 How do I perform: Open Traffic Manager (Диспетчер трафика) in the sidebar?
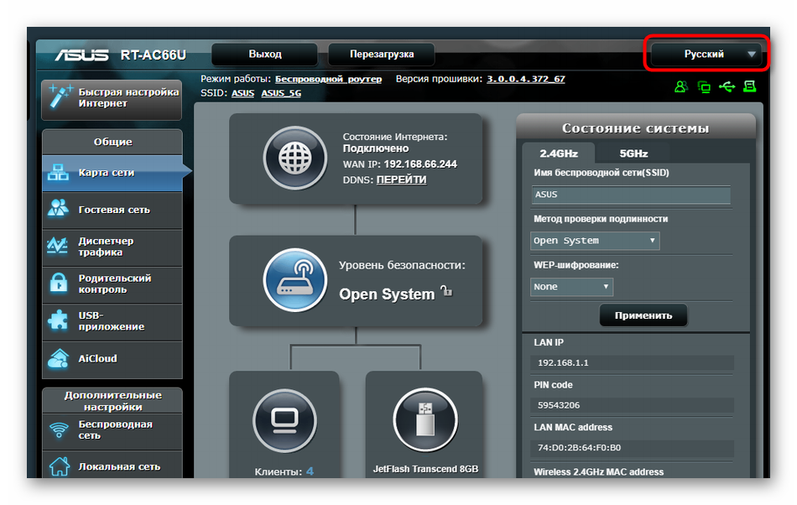pos(112,247)
